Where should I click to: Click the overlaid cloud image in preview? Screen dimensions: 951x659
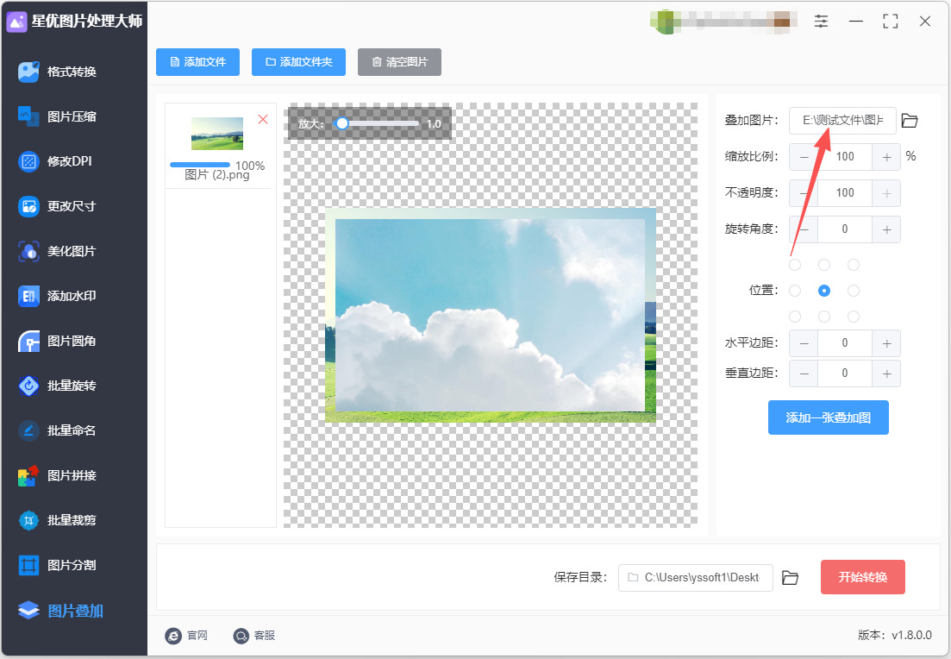[490, 315]
